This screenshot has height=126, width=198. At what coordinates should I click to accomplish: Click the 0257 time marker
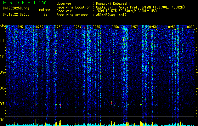134,27
